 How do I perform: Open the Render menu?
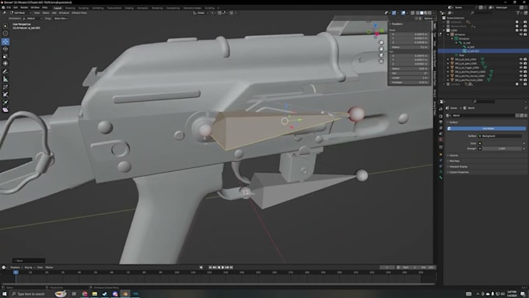click(24, 8)
